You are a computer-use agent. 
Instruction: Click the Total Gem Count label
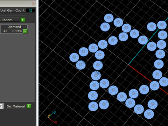(x=12, y=10)
